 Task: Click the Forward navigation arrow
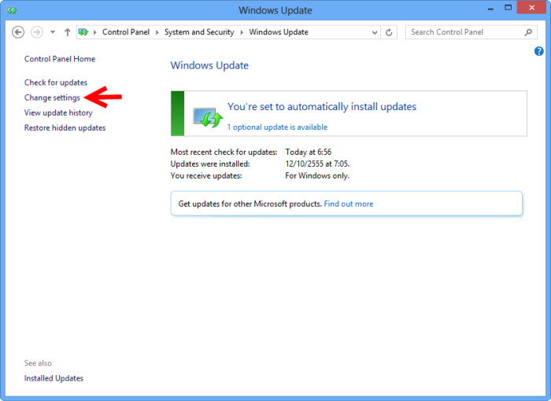click(x=37, y=32)
